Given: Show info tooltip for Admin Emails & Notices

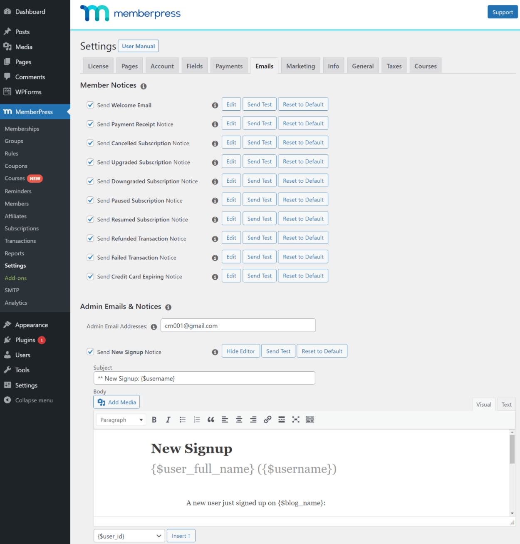Looking at the screenshot, I should [168, 307].
